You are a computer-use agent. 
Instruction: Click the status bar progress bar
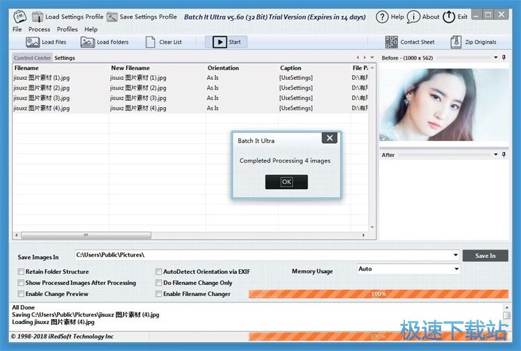tap(379, 336)
